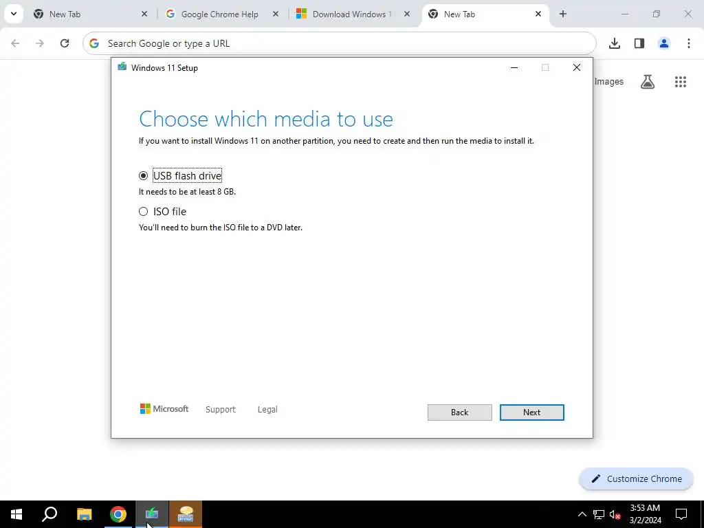Open the Support link in Setup
This screenshot has height=528, width=704.
coord(221,410)
